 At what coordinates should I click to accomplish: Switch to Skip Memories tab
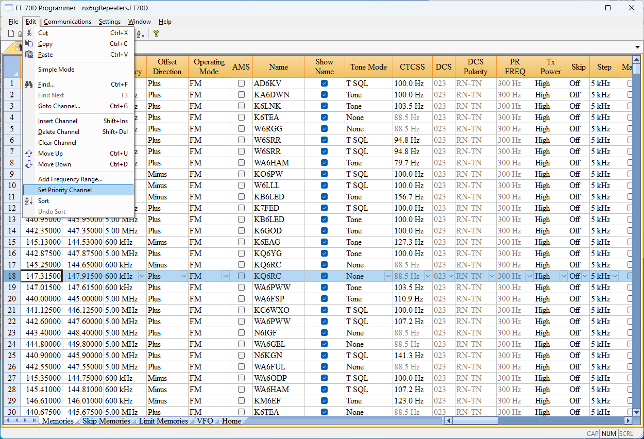tap(106, 421)
